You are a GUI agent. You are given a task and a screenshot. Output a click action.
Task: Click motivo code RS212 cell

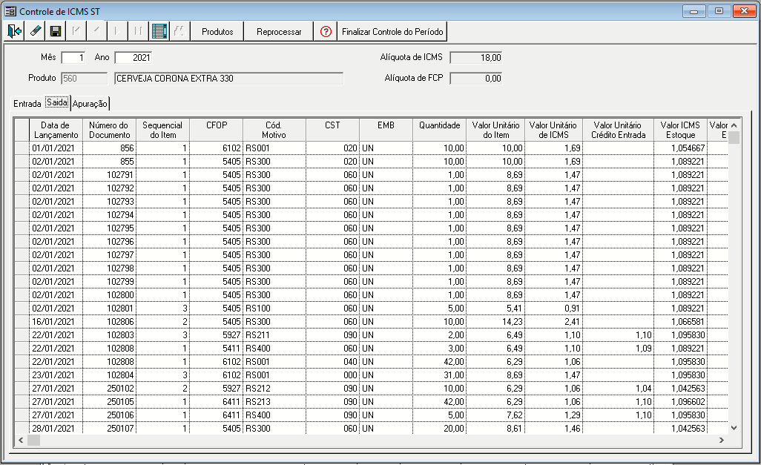[x=274, y=389]
